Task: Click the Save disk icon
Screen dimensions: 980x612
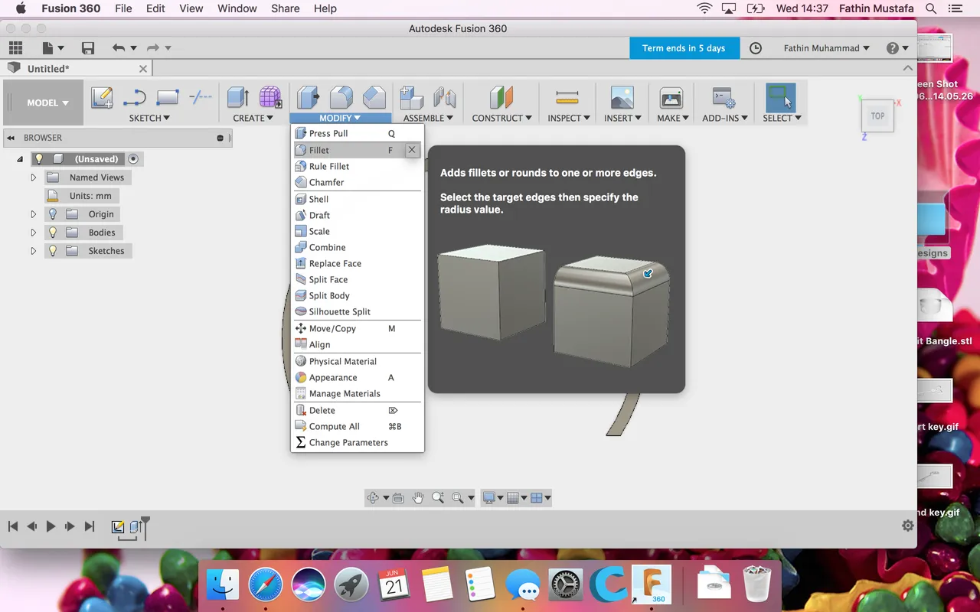Action: (x=88, y=48)
